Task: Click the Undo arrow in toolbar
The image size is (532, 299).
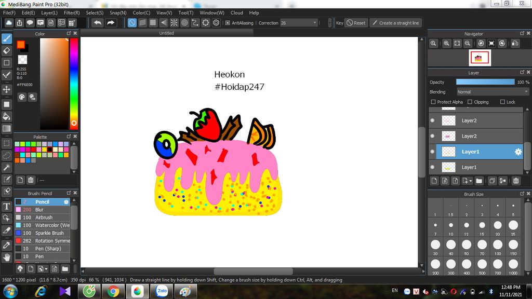Action: (x=98, y=23)
